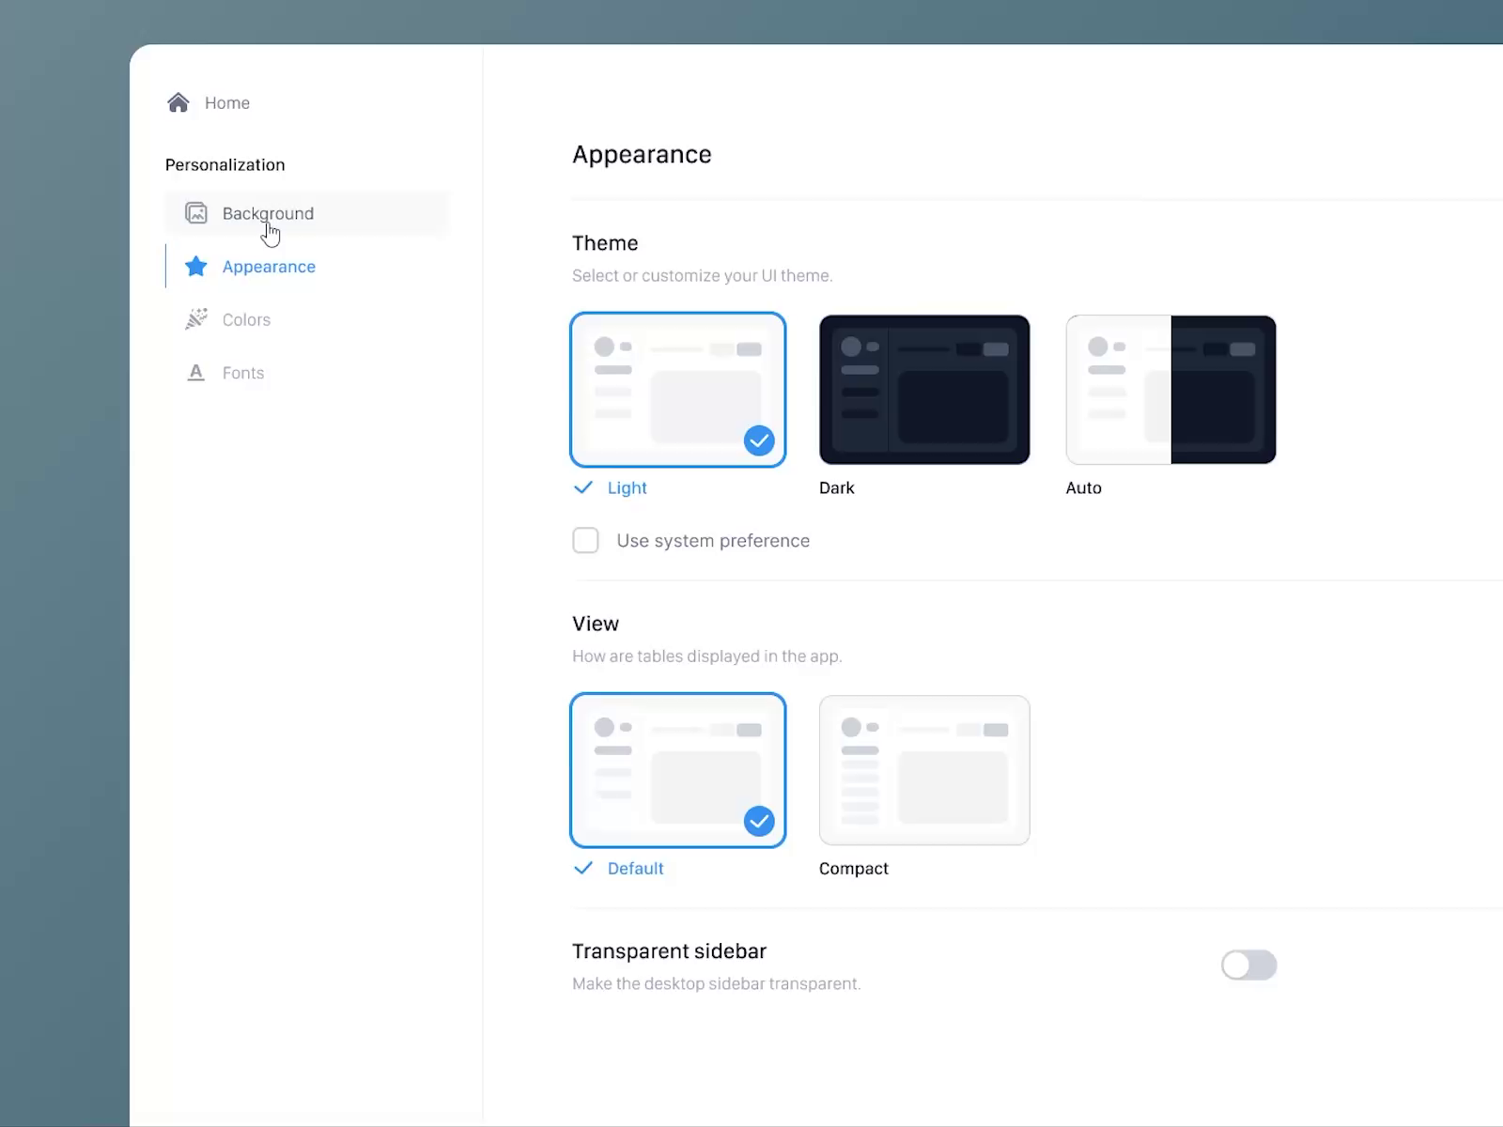
Task: Click the check badge on Default view thumbnail
Action: (758, 821)
